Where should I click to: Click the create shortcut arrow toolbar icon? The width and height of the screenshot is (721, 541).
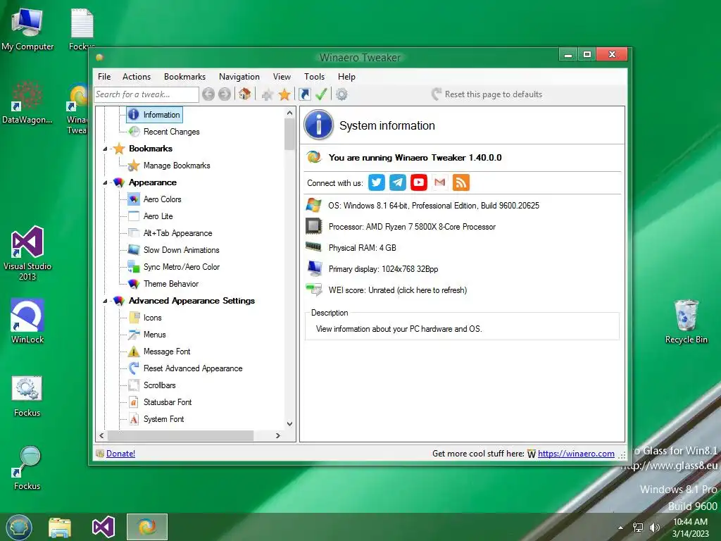point(304,94)
